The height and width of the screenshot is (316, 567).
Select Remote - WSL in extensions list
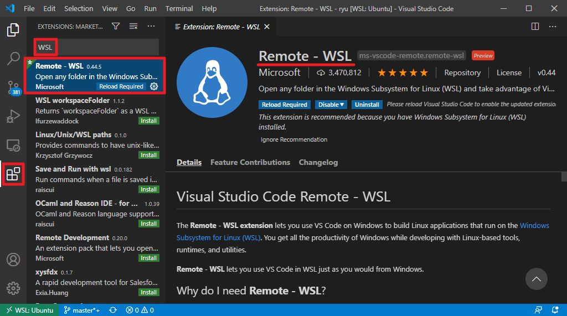(x=95, y=76)
